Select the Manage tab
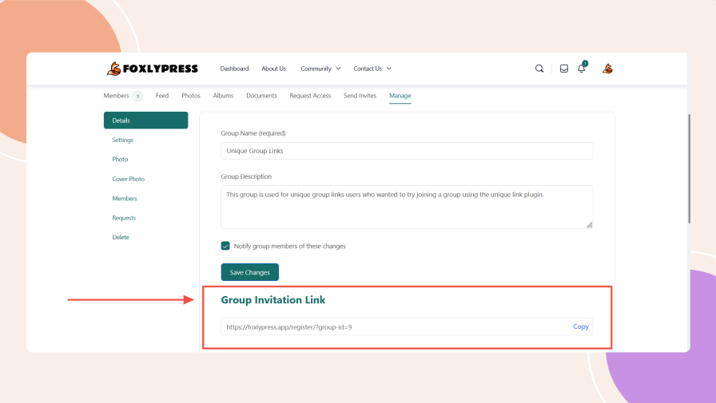 tap(400, 95)
